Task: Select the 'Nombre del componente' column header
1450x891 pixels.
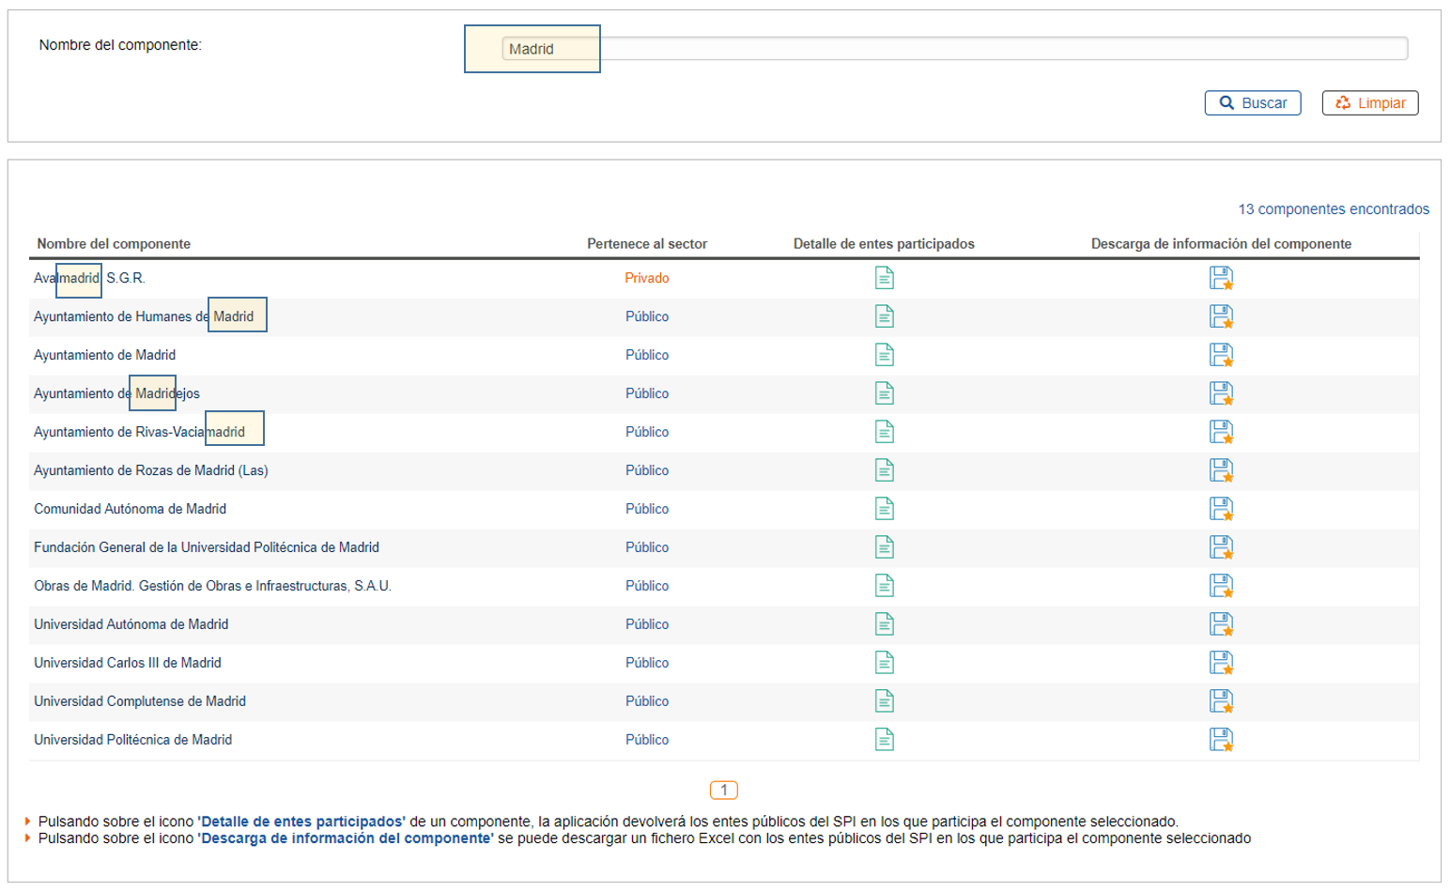Action: (114, 244)
